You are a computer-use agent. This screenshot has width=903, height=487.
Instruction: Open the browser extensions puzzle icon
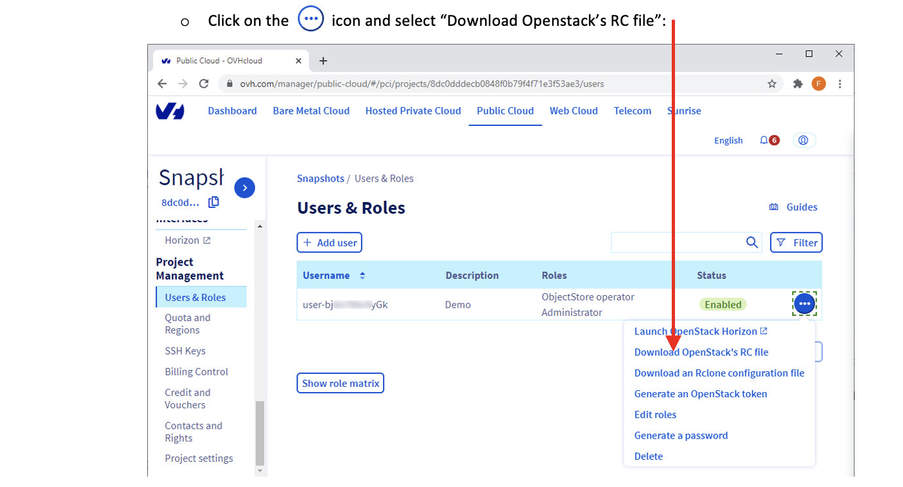(x=798, y=84)
